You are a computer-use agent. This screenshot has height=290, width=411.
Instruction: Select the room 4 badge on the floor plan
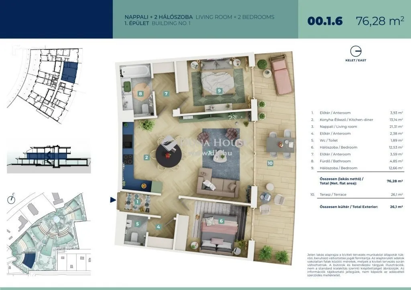coord(158,227)
